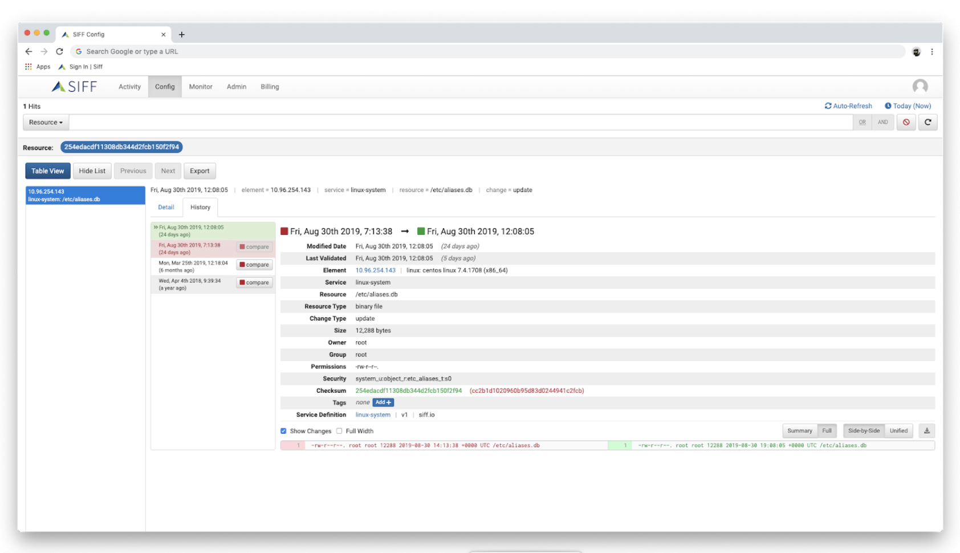
Task: Switch diff to Full mode
Action: click(x=827, y=431)
